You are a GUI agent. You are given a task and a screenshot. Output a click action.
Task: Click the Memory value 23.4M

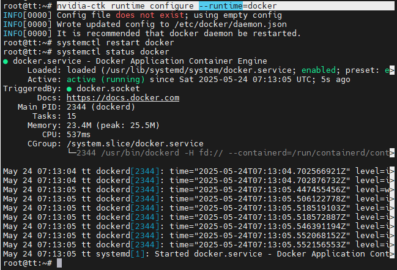pyautogui.click(x=79, y=126)
